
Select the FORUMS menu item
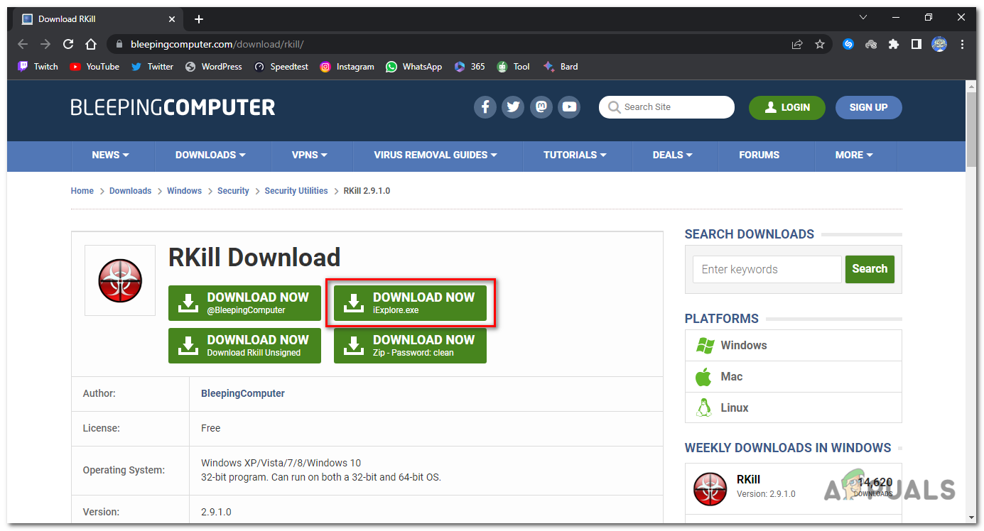point(759,155)
